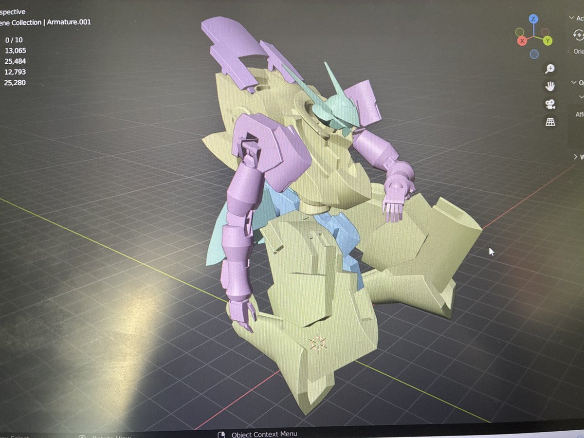Viewport: 584px width, 438px height.
Task: Snap view to green Y axis on gizmo
Action: click(547, 41)
